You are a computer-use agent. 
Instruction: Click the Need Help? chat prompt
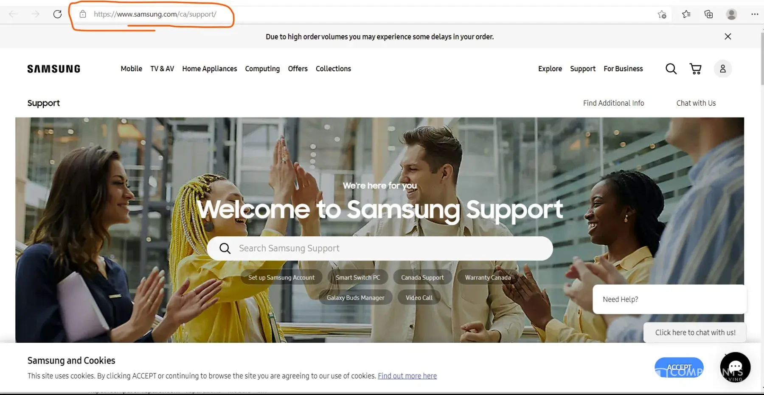pos(669,299)
